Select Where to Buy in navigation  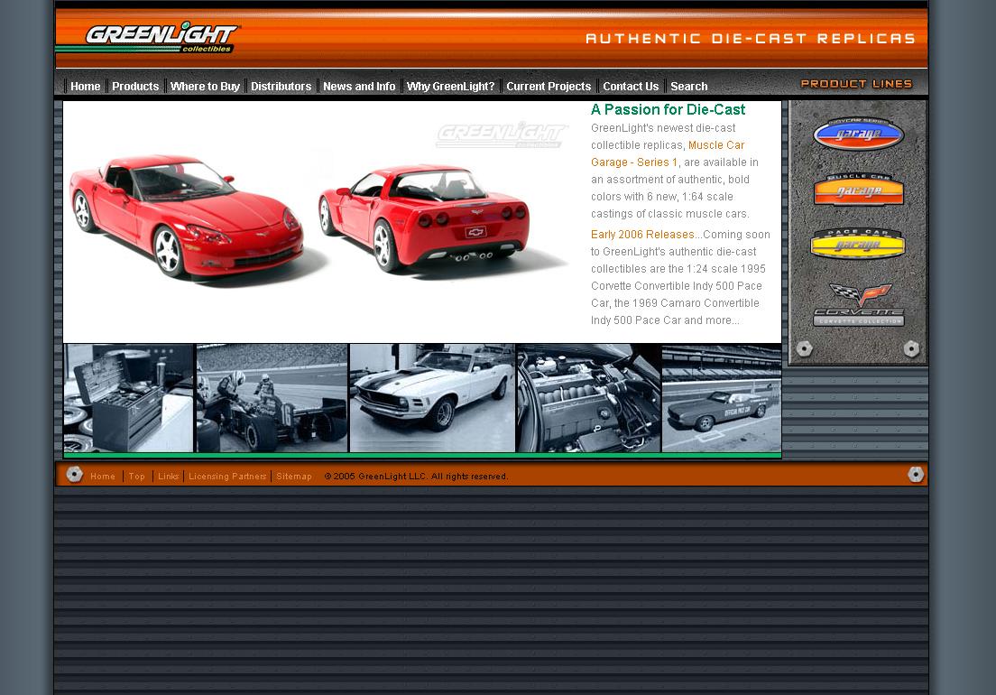pos(205,87)
